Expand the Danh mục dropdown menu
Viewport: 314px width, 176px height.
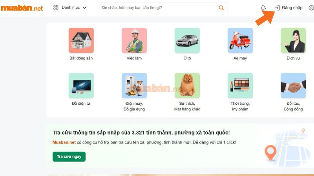point(70,7)
